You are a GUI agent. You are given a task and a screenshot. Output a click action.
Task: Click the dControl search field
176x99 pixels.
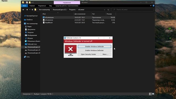tap(133, 10)
